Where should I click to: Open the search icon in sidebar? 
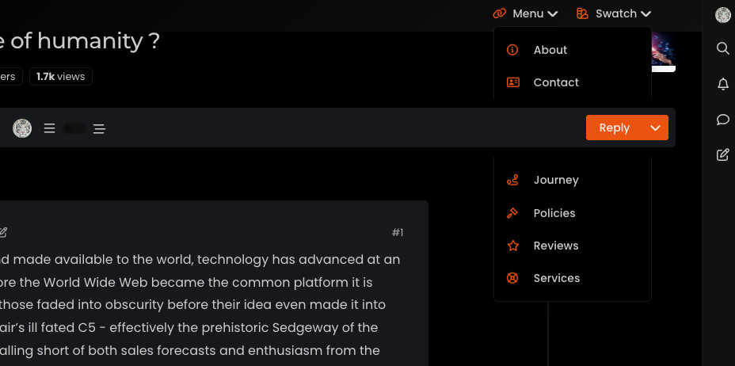click(722, 48)
